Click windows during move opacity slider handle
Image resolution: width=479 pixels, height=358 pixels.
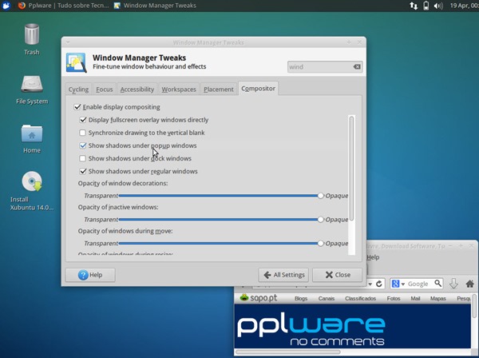(x=320, y=244)
